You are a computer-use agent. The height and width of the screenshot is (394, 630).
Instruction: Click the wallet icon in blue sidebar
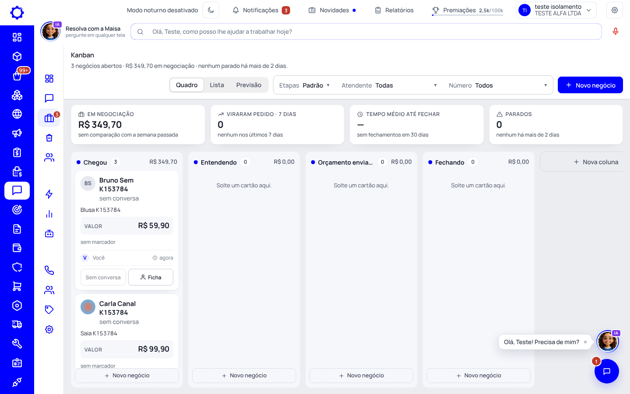pyautogui.click(x=17, y=248)
